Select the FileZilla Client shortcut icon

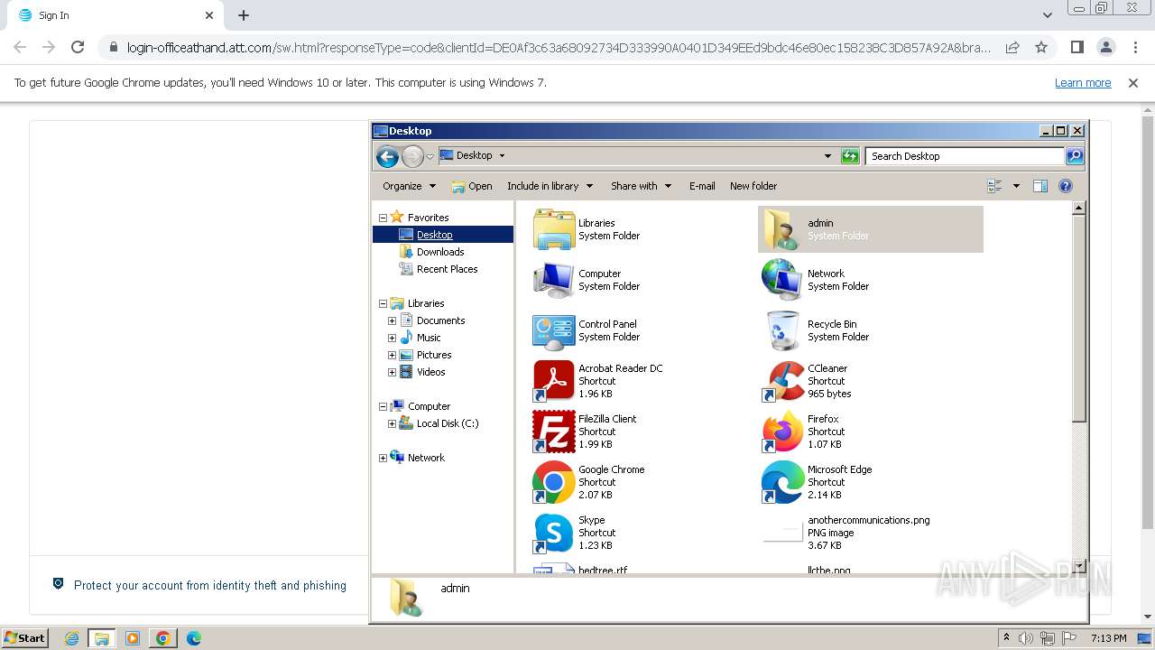553,432
